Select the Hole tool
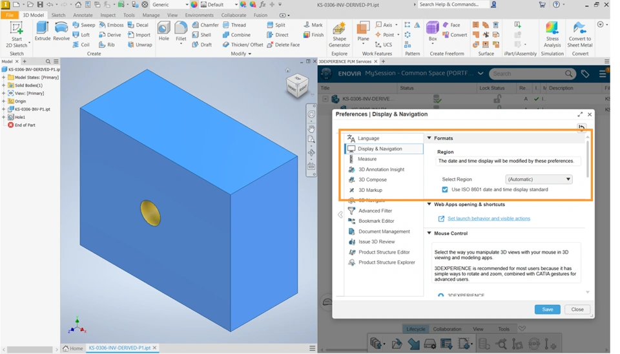 point(163,32)
